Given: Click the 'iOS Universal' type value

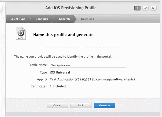Looking at the screenshot, I should click(60, 72).
